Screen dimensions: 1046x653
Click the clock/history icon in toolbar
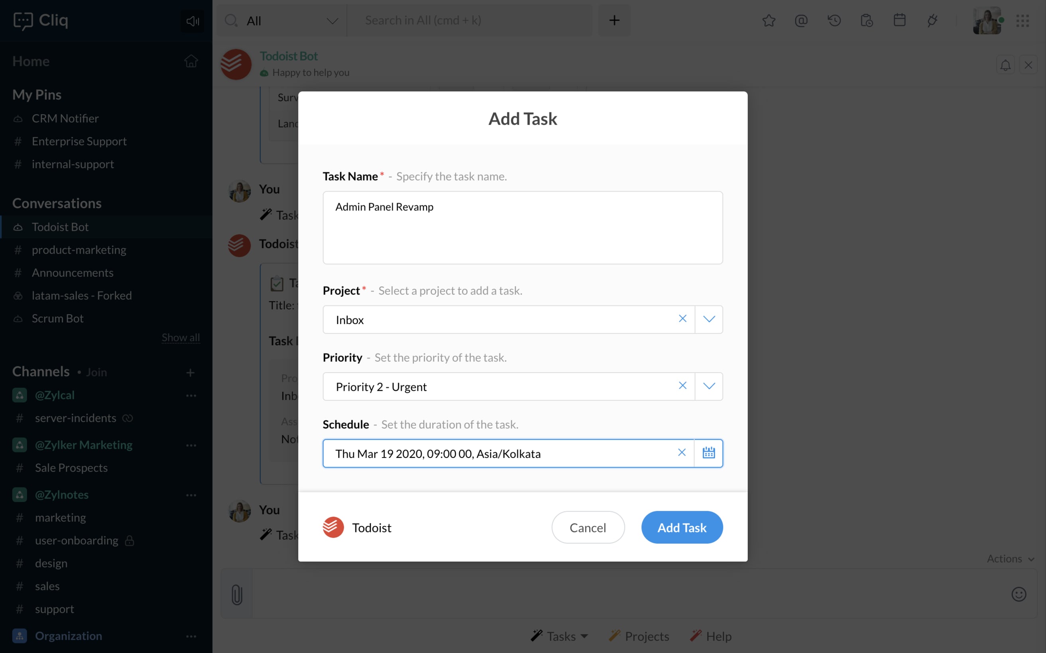tap(834, 20)
